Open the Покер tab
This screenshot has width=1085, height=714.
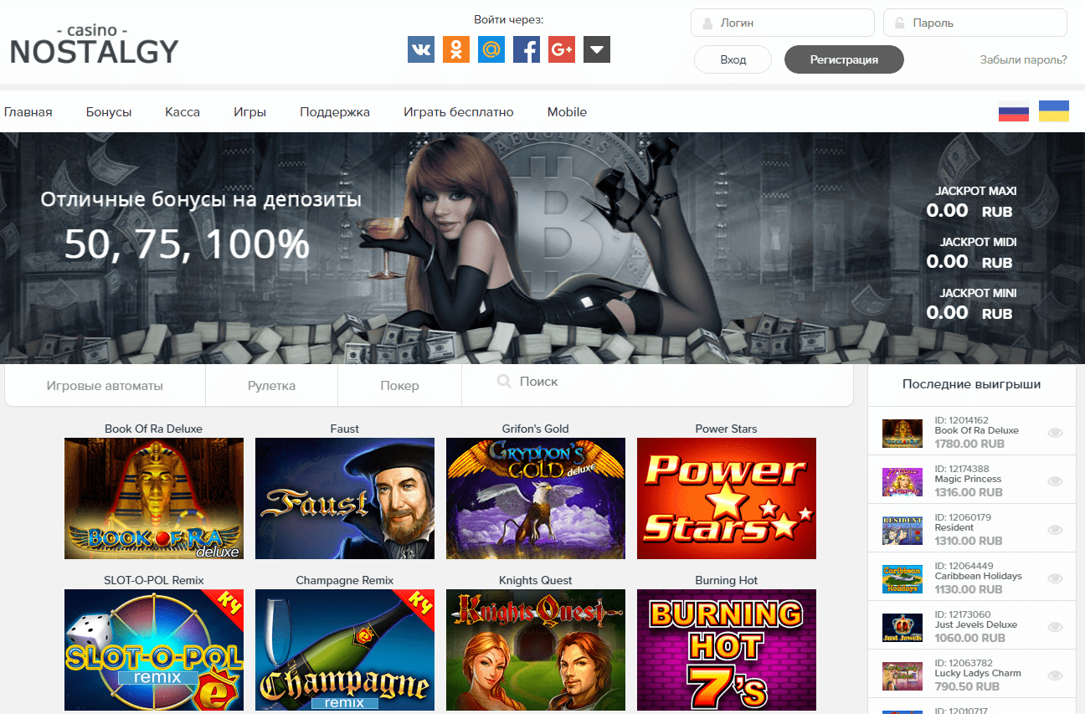[x=399, y=386]
